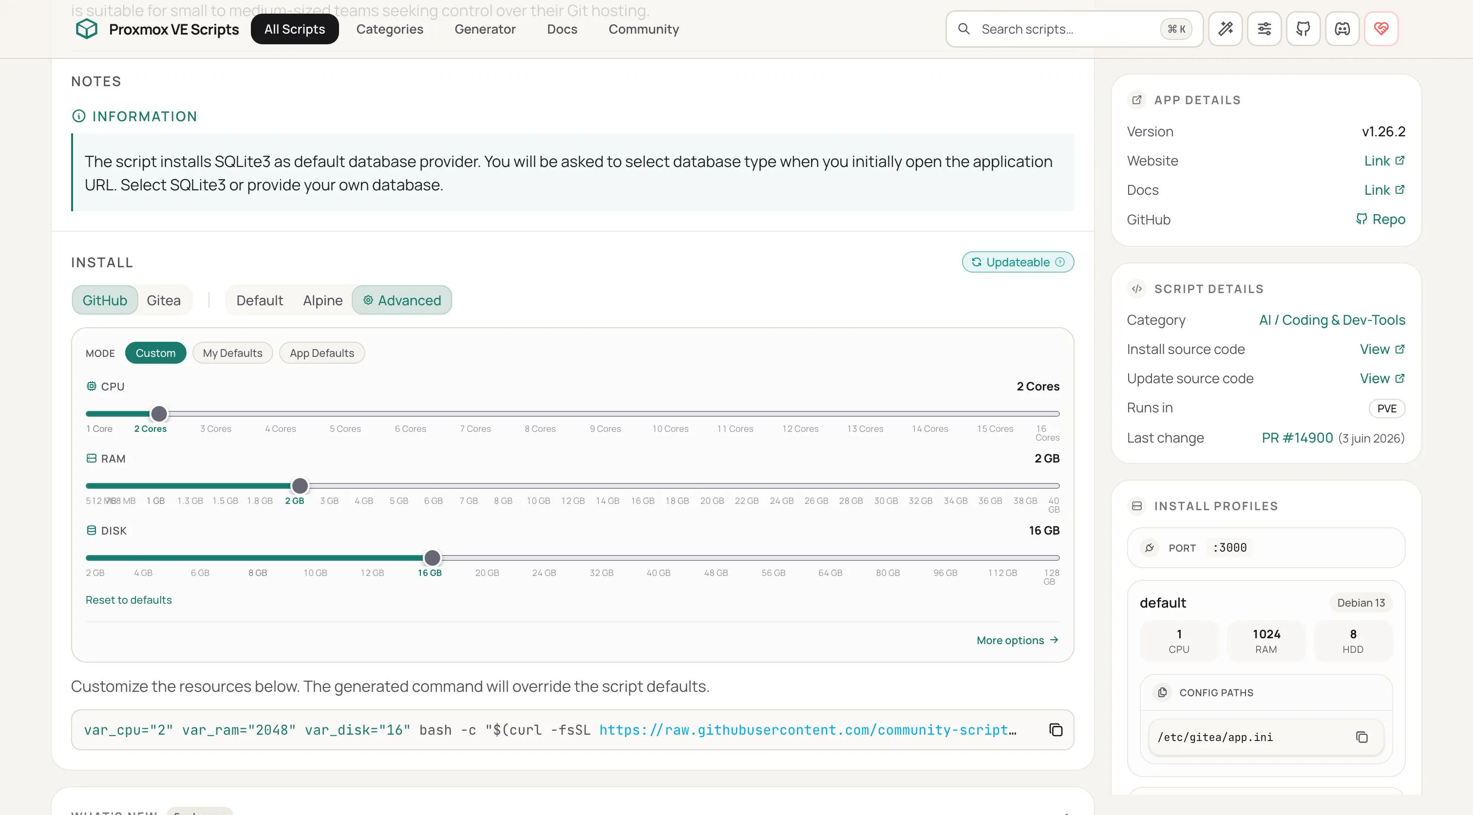Screen dimensions: 1473x815
Task: Click the GitHub Repo link
Action: 1380,220
